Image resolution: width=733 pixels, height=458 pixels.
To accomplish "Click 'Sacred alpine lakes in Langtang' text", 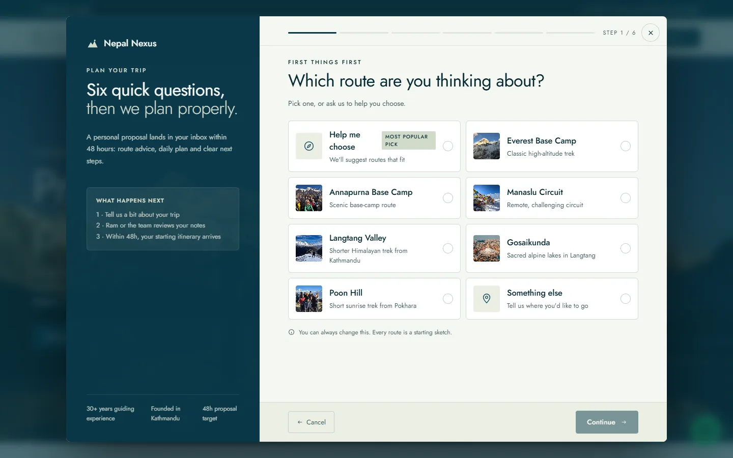I will pyautogui.click(x=551, y=255).
